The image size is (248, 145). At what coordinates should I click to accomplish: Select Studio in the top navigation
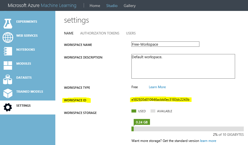click(x=112, y=6)
